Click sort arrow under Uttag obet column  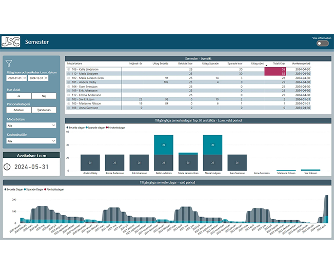(x=266, y=66)
